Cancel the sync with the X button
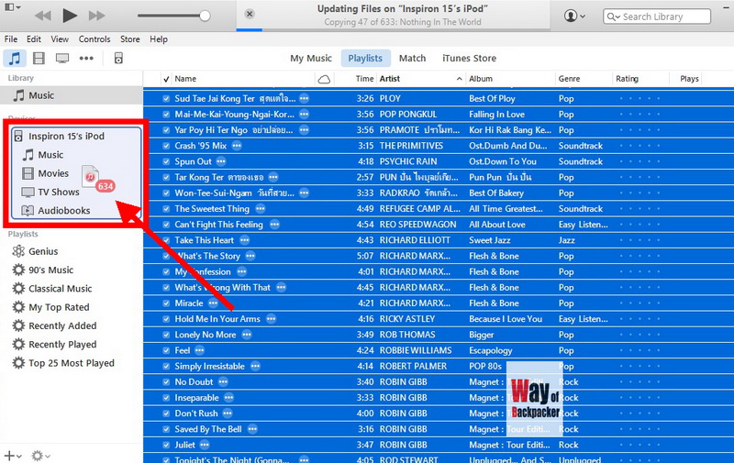 250,14
